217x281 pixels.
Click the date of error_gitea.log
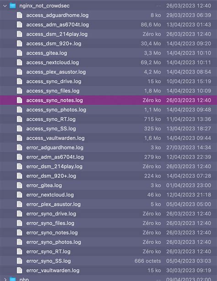pyautogui.click(x=189, y=185)
